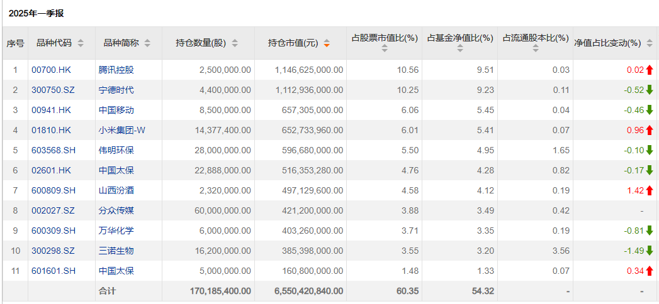Image resolution: width=659 pixels, height=304 pixels.
Task: Click the orange sort arrow on 持仓市值(元)
Action: pos(327,43)
